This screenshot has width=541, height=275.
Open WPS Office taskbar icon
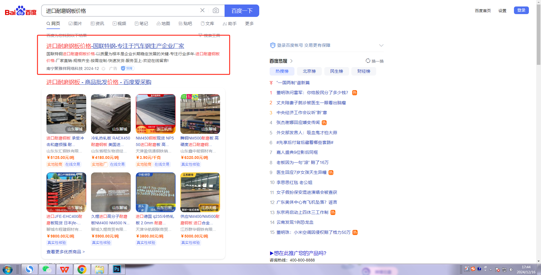[64, 270]
